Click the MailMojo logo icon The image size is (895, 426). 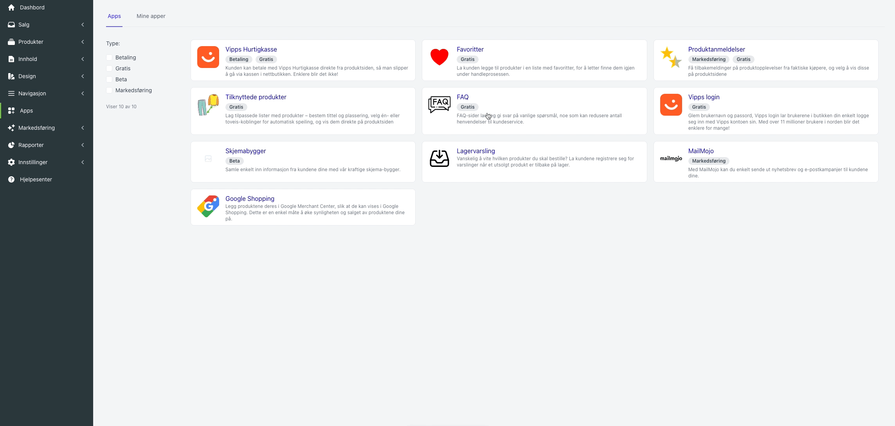(x=671, y=158)
